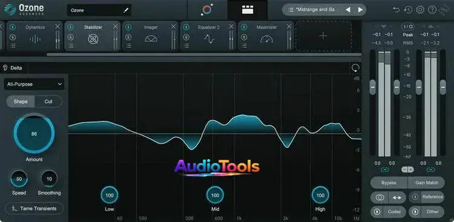454x222 pixels.
Task: Select the Maximizer module tab
Action: pyautogui.click(x=266, y=36)
